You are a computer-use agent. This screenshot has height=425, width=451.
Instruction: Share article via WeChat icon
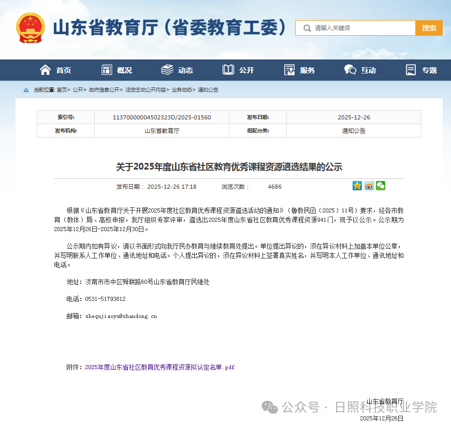(x=381, y=186)
